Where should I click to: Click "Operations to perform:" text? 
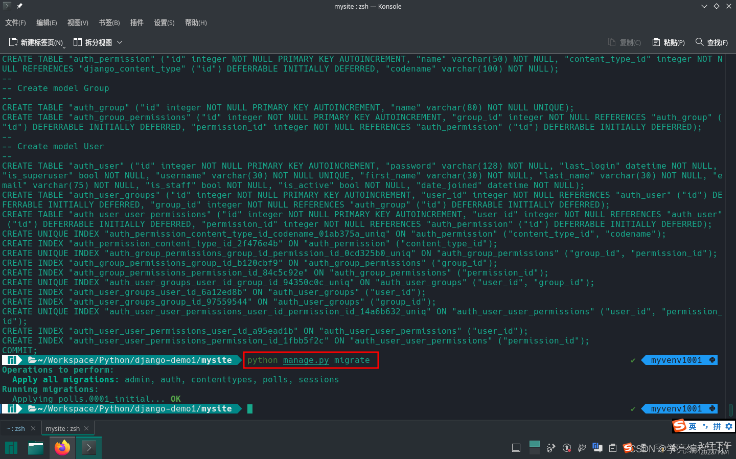click(x=58, y=370)
